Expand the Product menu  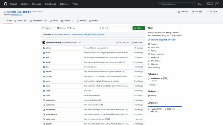14,4
